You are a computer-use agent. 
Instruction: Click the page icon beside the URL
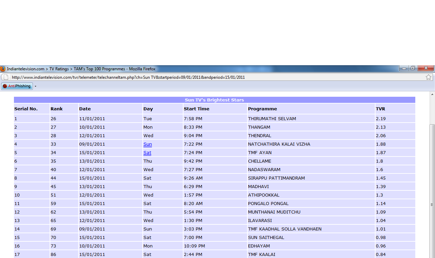pos(6,77)
